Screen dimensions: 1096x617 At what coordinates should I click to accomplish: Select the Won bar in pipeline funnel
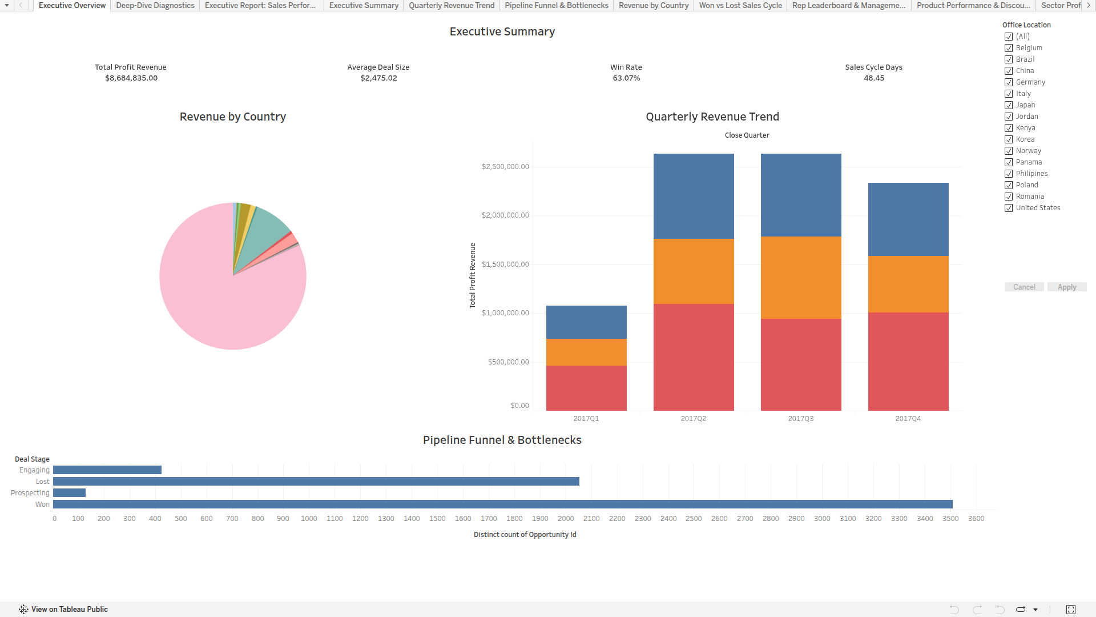point(503,504)
